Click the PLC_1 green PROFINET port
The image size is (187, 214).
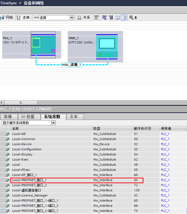(x=36, y=51)
